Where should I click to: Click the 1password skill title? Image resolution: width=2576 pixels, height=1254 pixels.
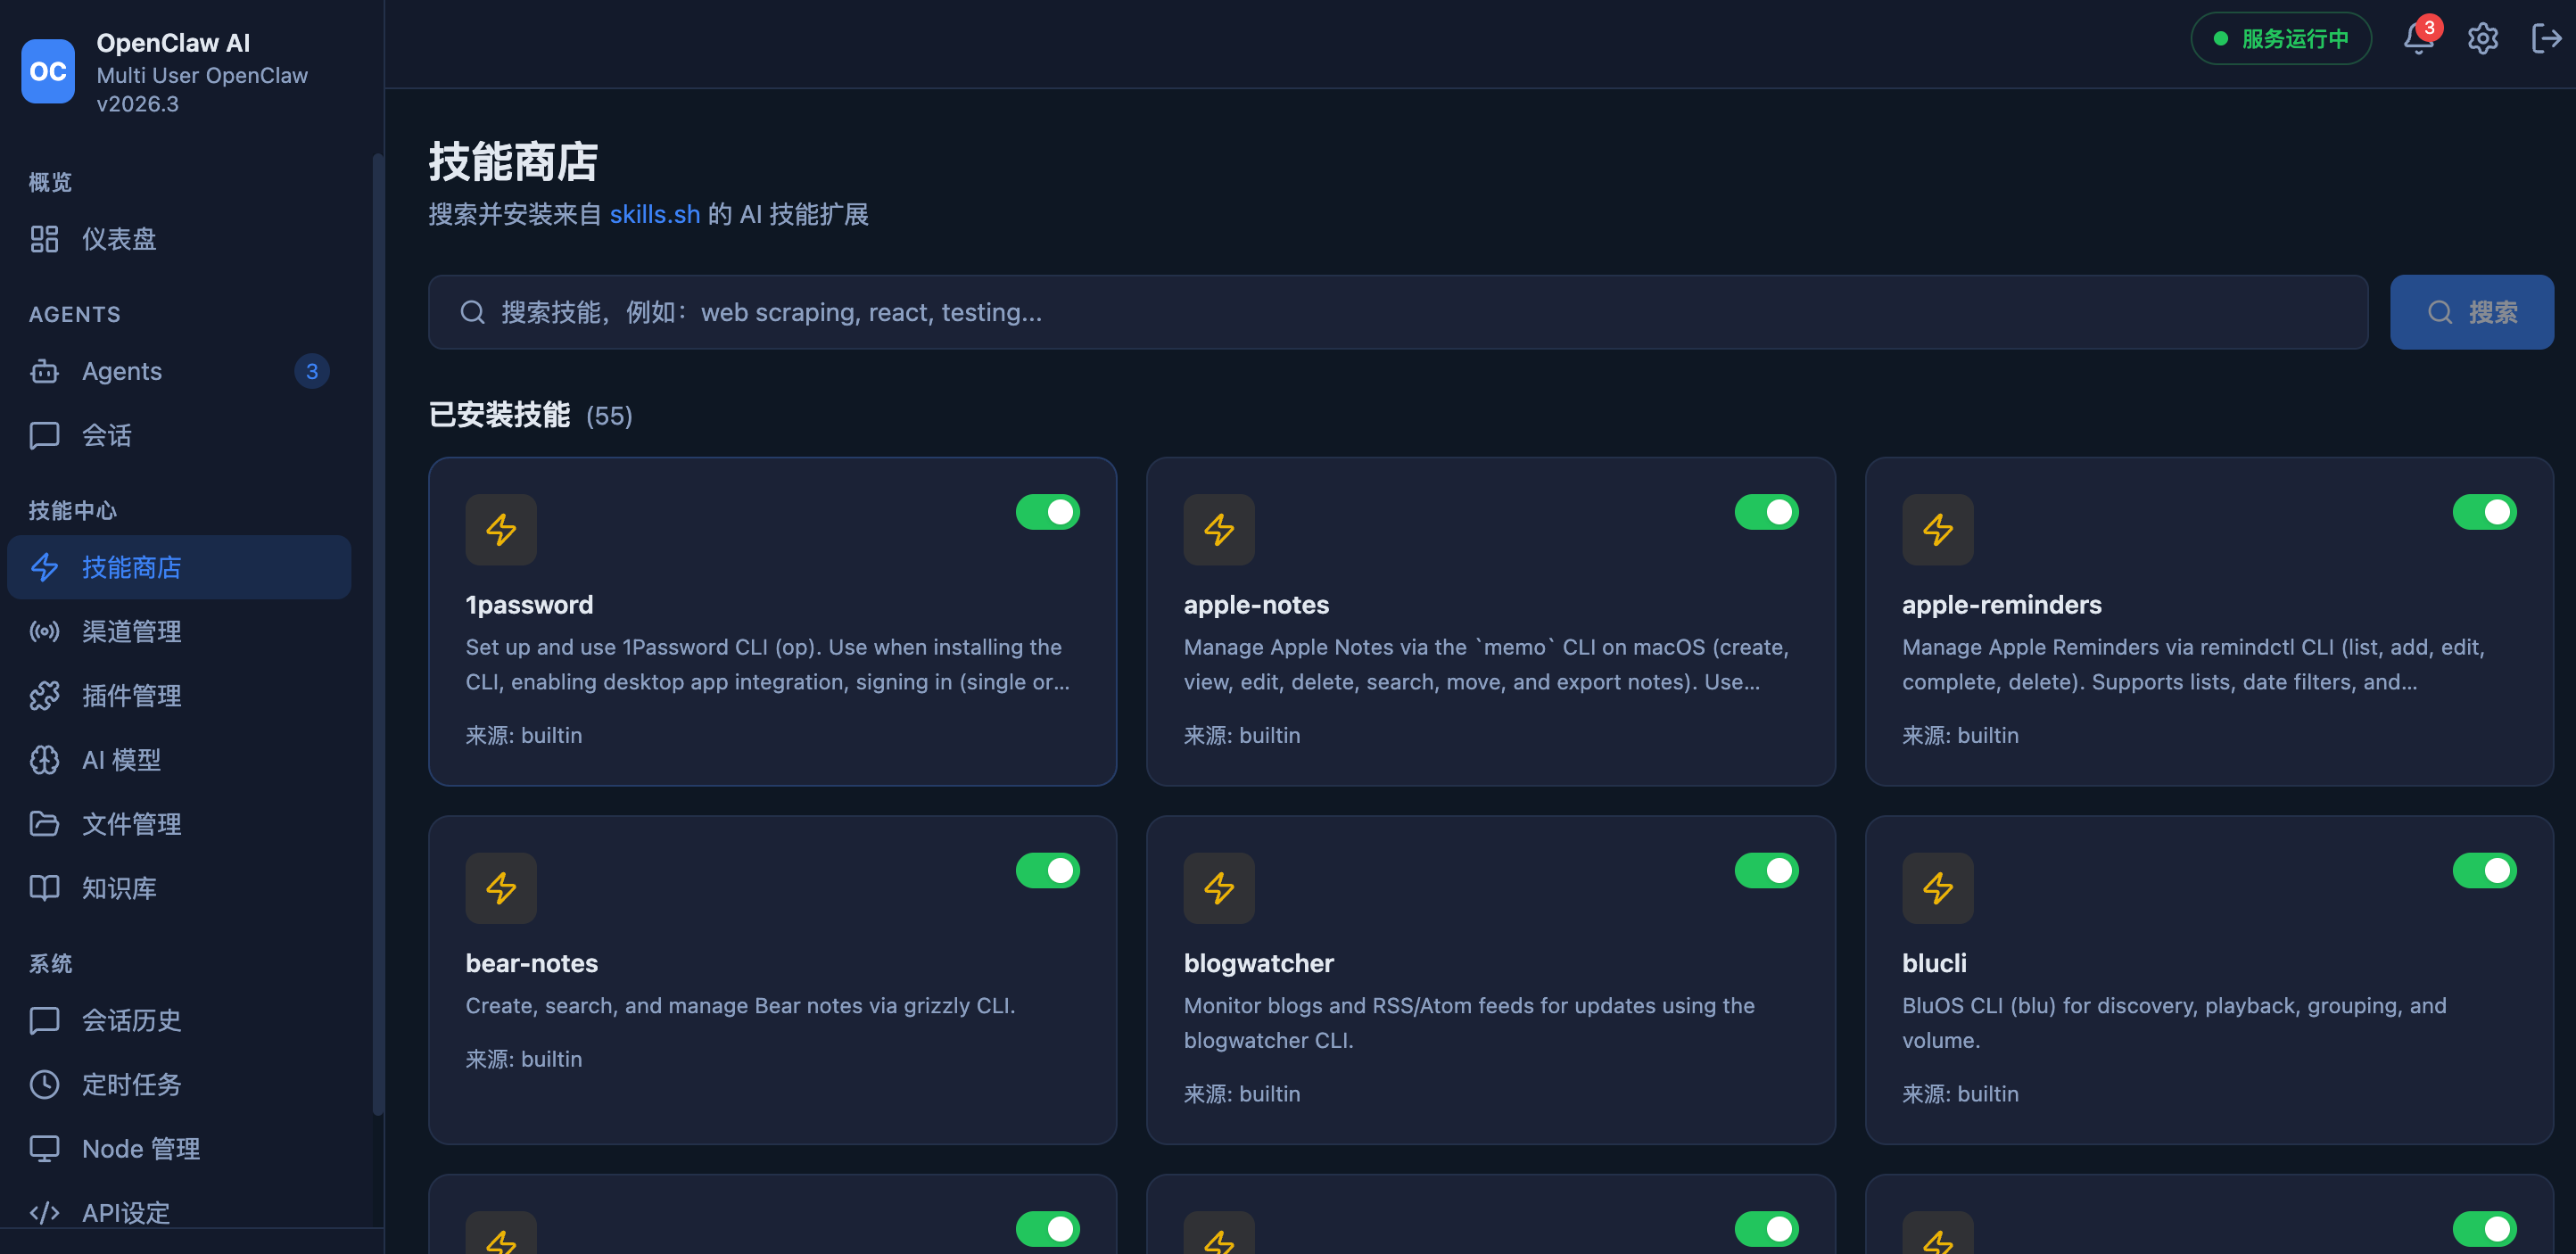[x=529, y=605]
